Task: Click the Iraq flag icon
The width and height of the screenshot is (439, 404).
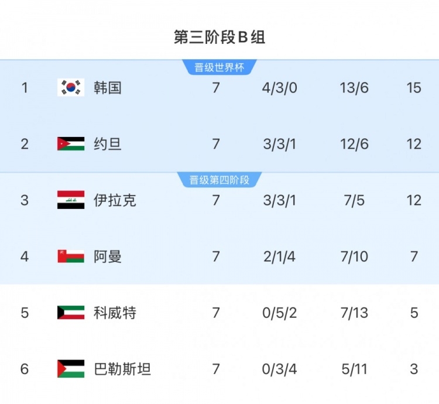Action: [x=71, y=200]
